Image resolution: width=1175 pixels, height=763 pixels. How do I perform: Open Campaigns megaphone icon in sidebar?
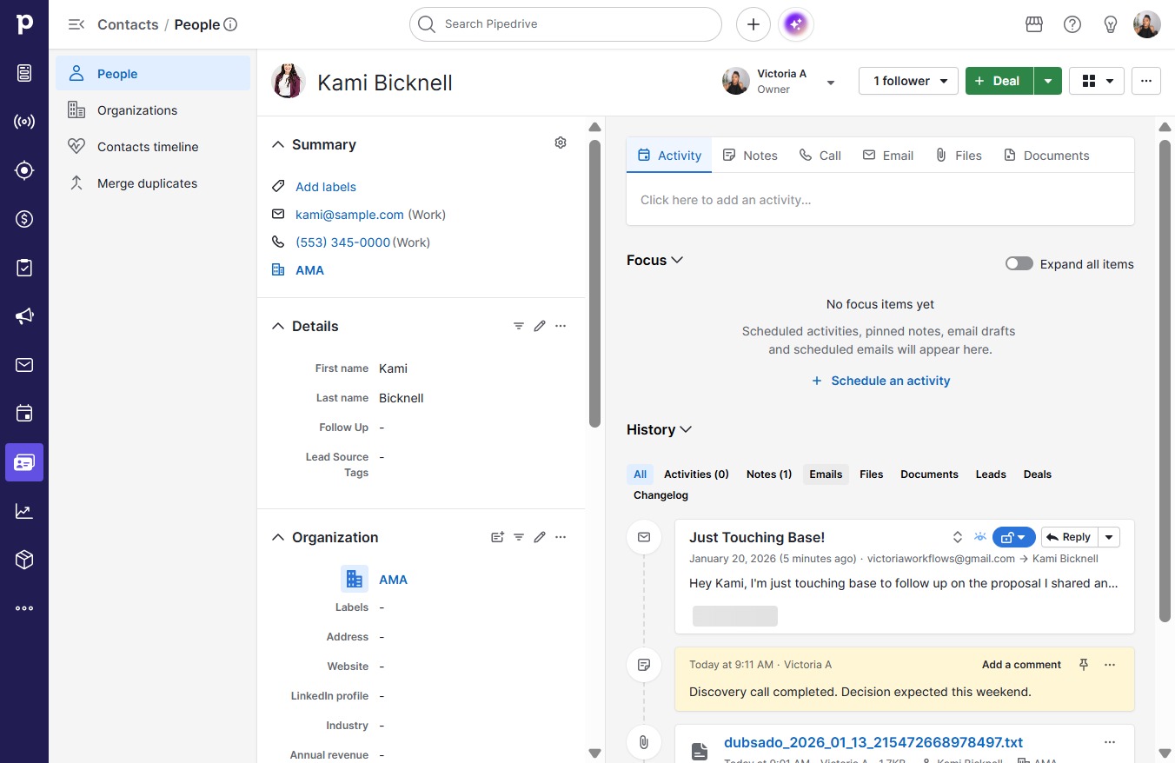[x=24, y=316]
